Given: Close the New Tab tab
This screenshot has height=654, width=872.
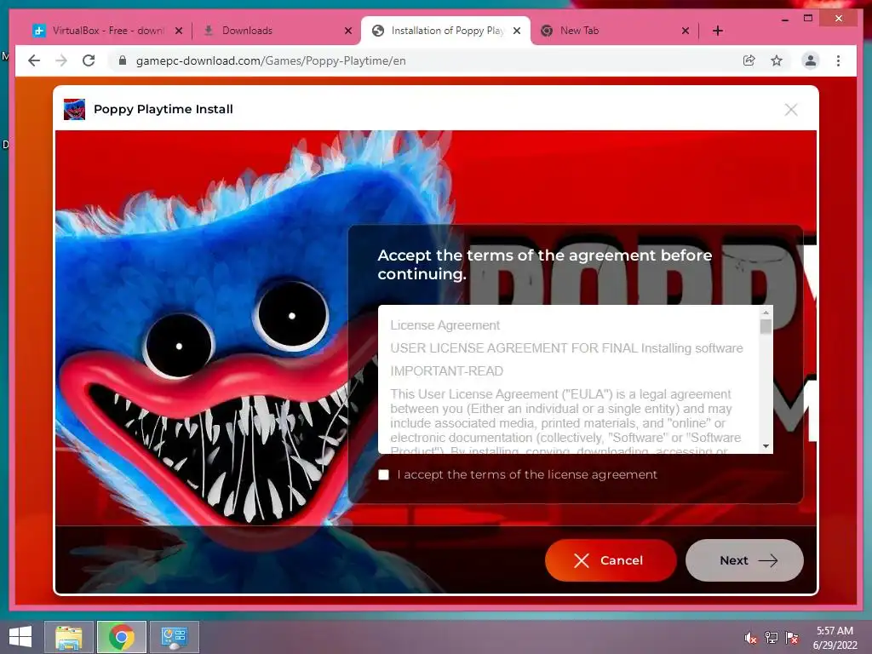Looking at the screenshot, I should [x=686, y=32].
